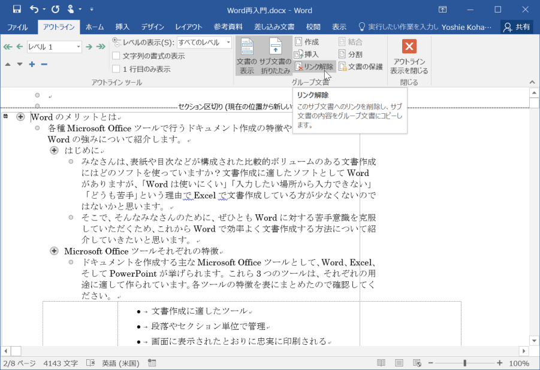Switch to the 校閲 tab
540x370 pixels.
(313, 27)
